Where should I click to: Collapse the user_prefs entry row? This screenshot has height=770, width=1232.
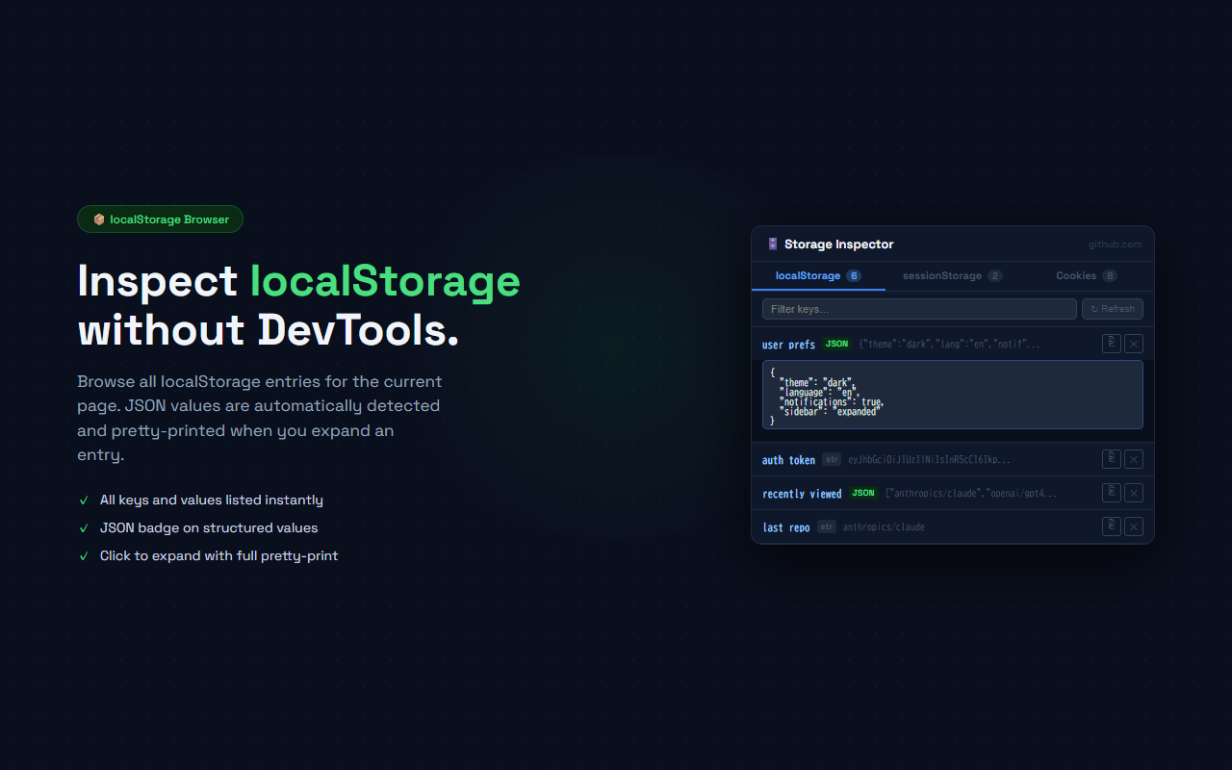952,344
